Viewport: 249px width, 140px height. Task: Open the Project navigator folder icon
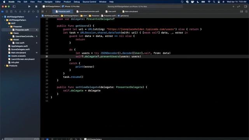[x=2, y=11]
